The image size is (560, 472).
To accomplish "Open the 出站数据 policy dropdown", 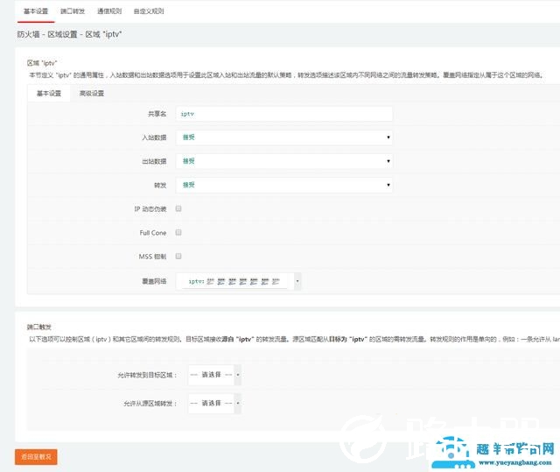I will [x=283, y=161].
